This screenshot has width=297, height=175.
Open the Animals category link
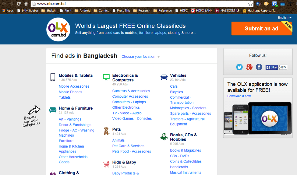[x=118, y=140]
